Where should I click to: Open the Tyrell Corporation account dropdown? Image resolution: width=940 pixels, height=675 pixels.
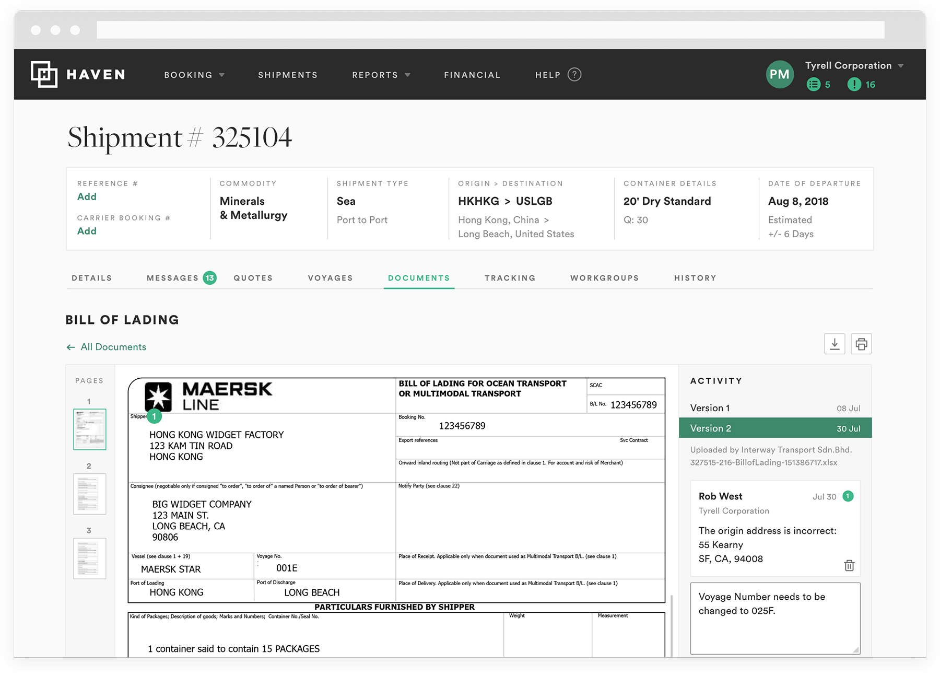pos(900,66)
